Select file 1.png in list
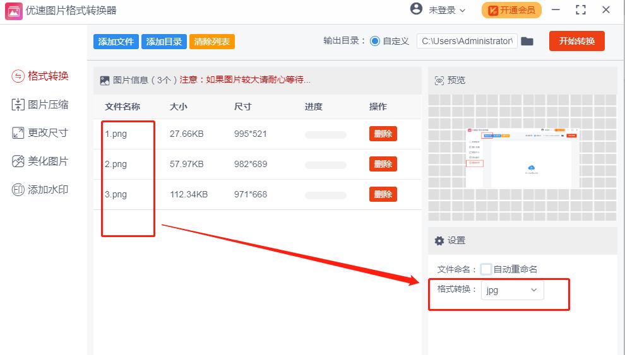625x355 pixels. [116, 134]
